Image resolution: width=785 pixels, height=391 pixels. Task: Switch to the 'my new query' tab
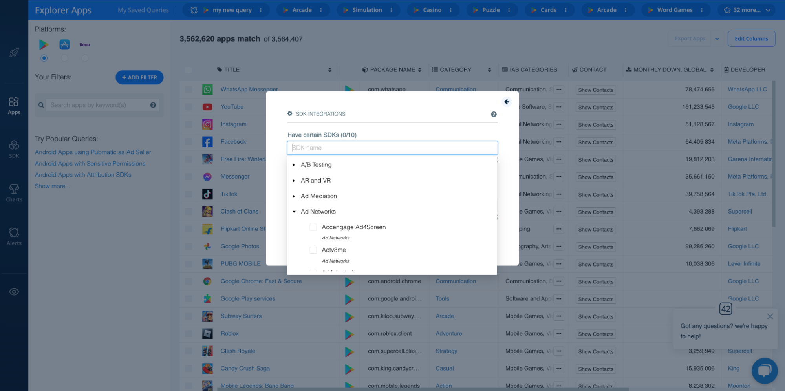pyautogui.click(x=232, y=10)
